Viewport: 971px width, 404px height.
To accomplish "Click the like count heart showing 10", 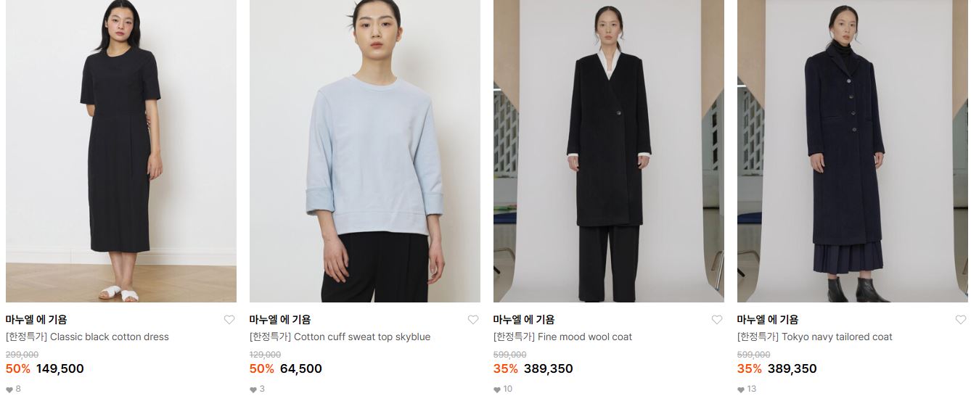I will [x=497, y=389].
